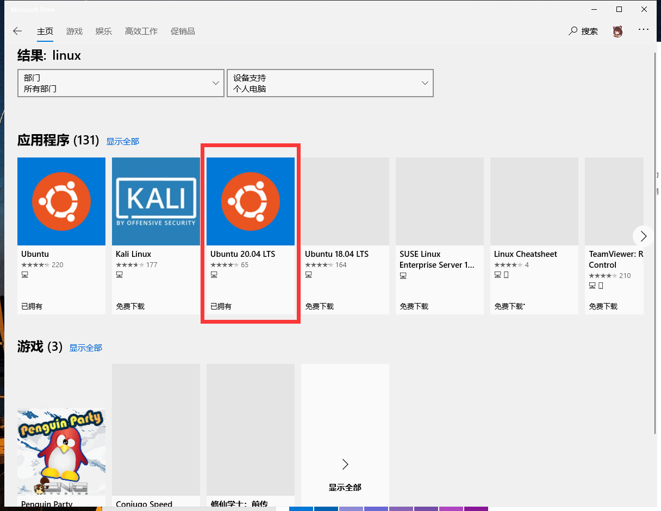Click the back arrow navigation icon

pyautogui.click(x=17, y=31)
